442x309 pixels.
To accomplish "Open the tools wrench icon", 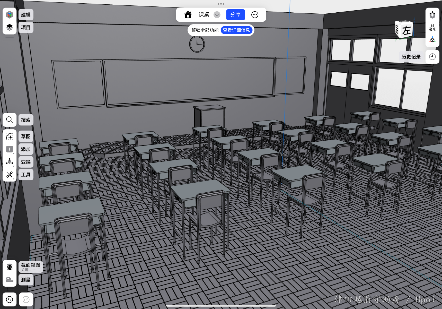I will 10,175.
